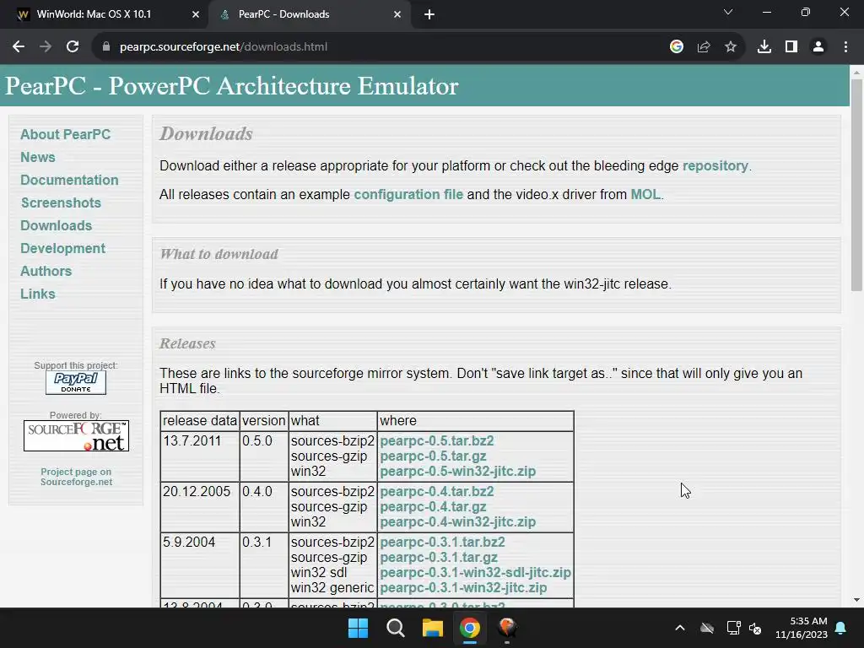The height and width of the screenshot is (648, 864).
Task: Open a new tab with plus button
Action: pos(429,14)
